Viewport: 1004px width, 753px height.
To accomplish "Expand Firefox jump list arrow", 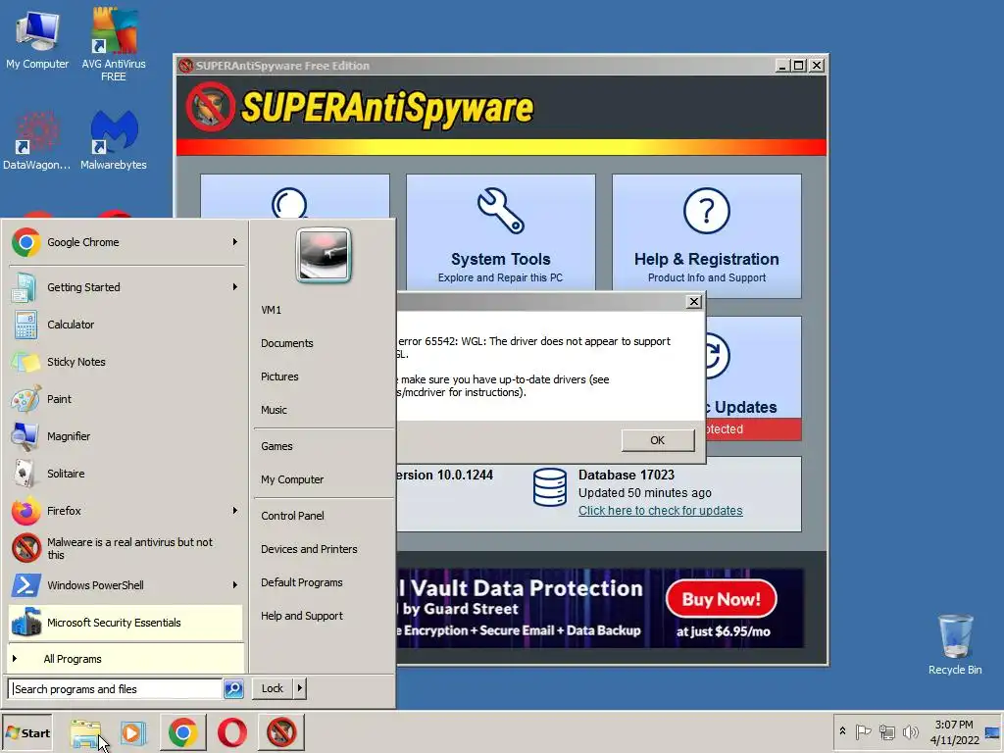I will (235, 510).
